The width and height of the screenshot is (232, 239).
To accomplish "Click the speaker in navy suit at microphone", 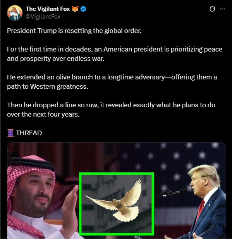I will point(206,203).
